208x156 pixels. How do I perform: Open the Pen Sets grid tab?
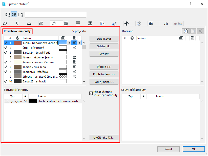coord(151,24)
